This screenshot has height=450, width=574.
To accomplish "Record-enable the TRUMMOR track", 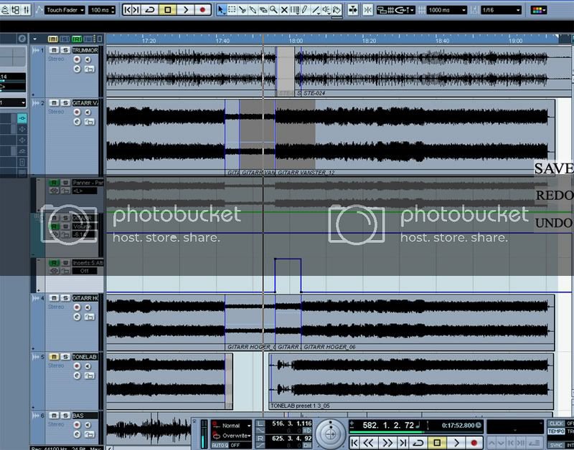I will point(77,59).
